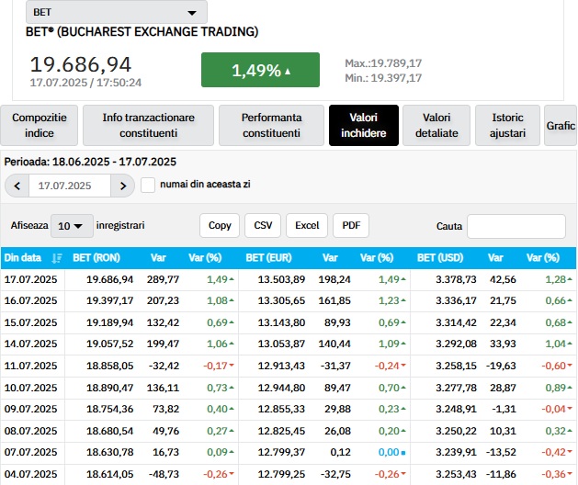Image resolution: width=578 pixels, height=485 pixels.
Task: Click the previous date arrow button
Action: 17,186
